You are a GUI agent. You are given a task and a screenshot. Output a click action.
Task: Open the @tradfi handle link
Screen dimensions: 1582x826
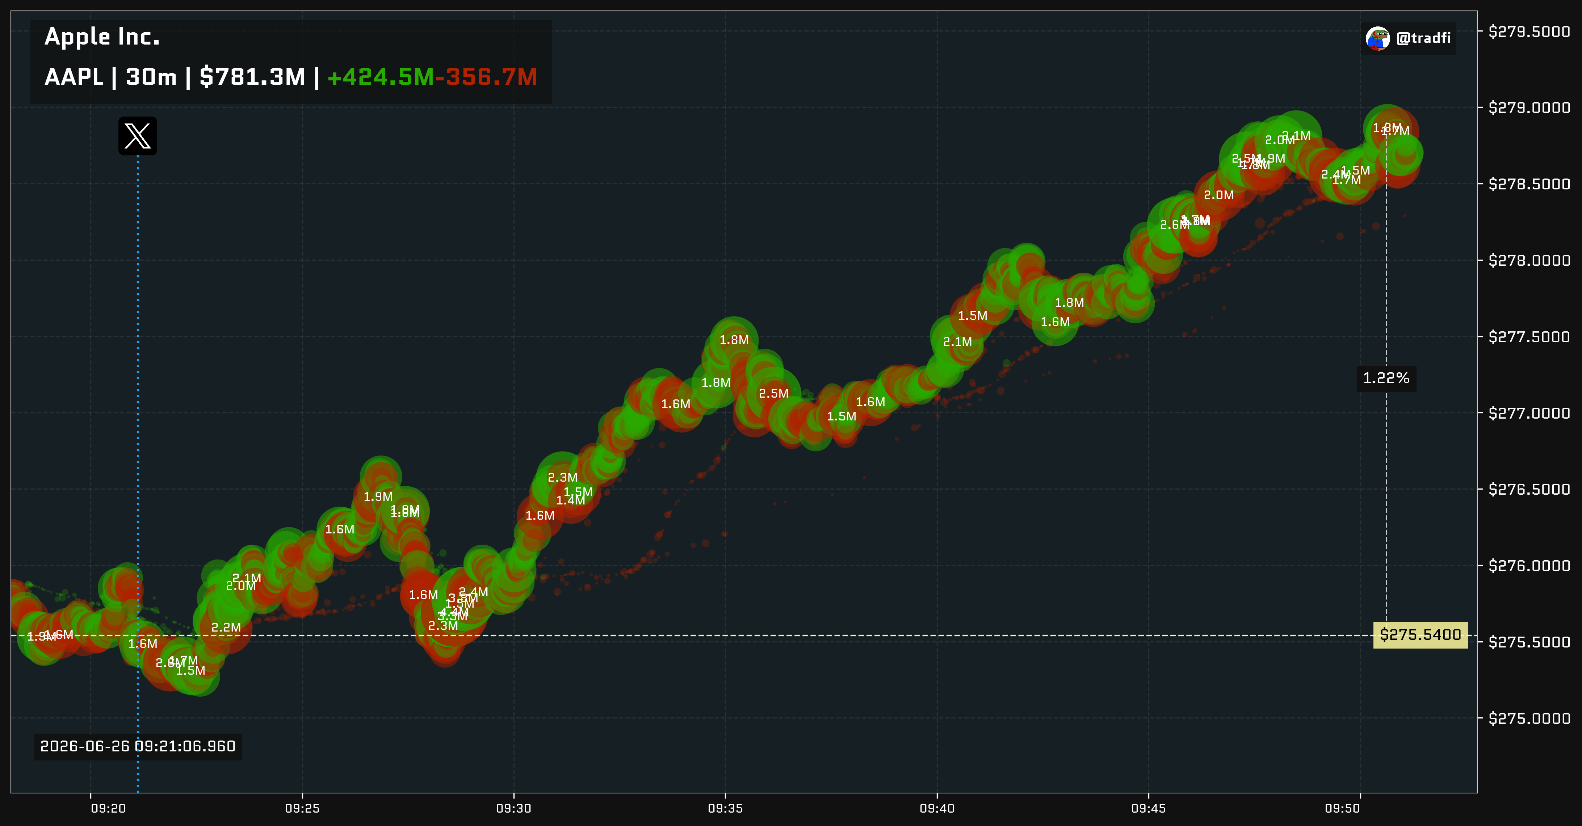1423,38
